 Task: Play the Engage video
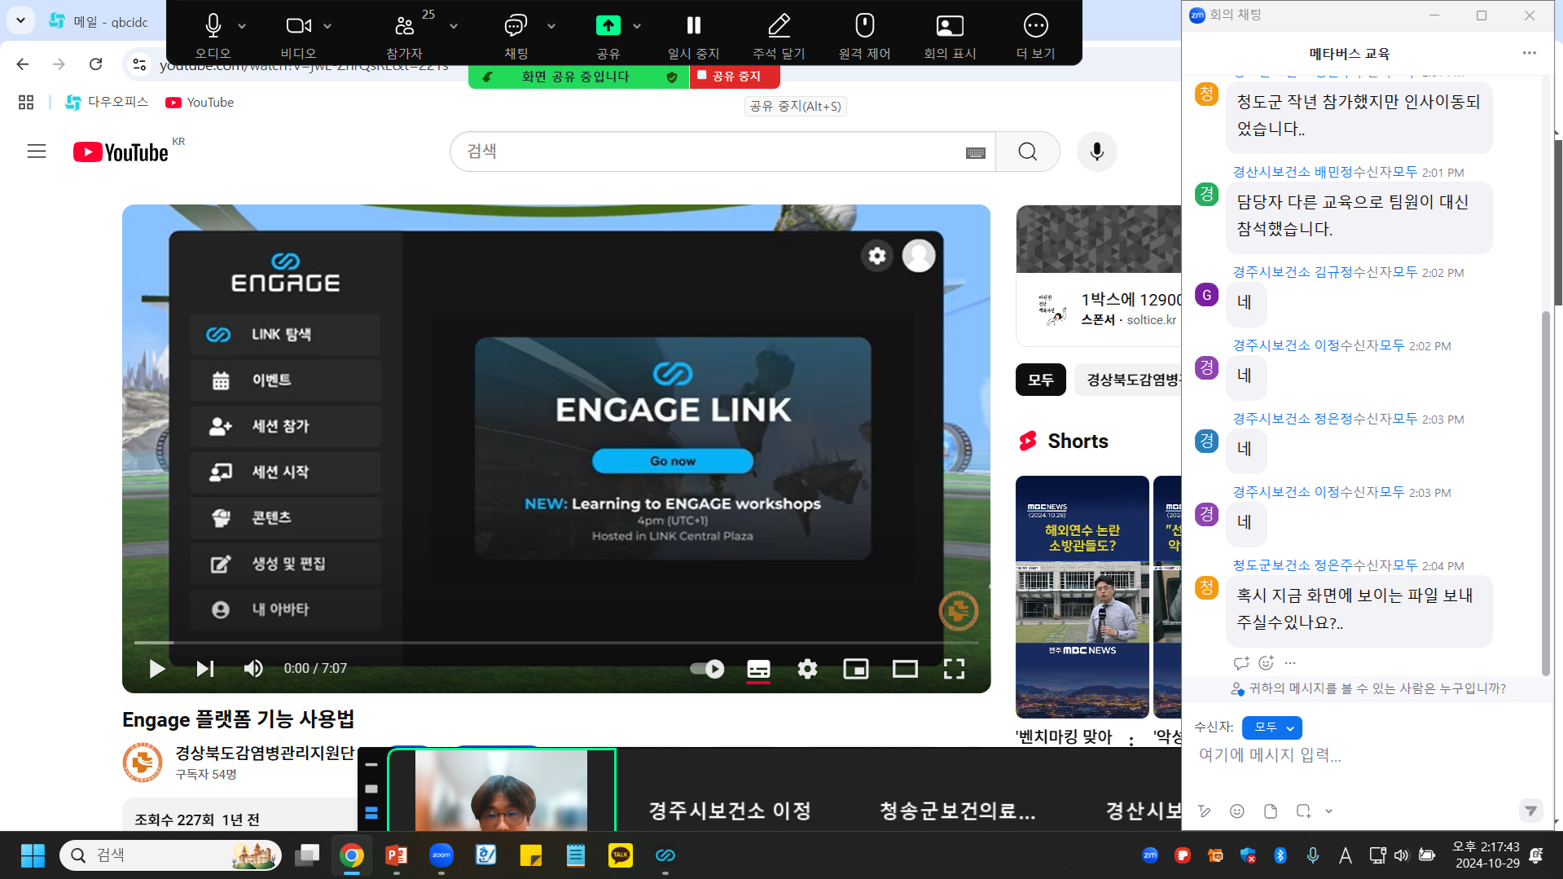point(156,669)
